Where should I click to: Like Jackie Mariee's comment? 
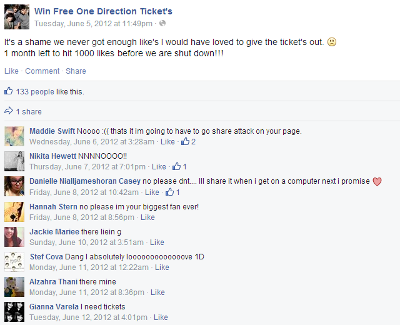(157, 242)
